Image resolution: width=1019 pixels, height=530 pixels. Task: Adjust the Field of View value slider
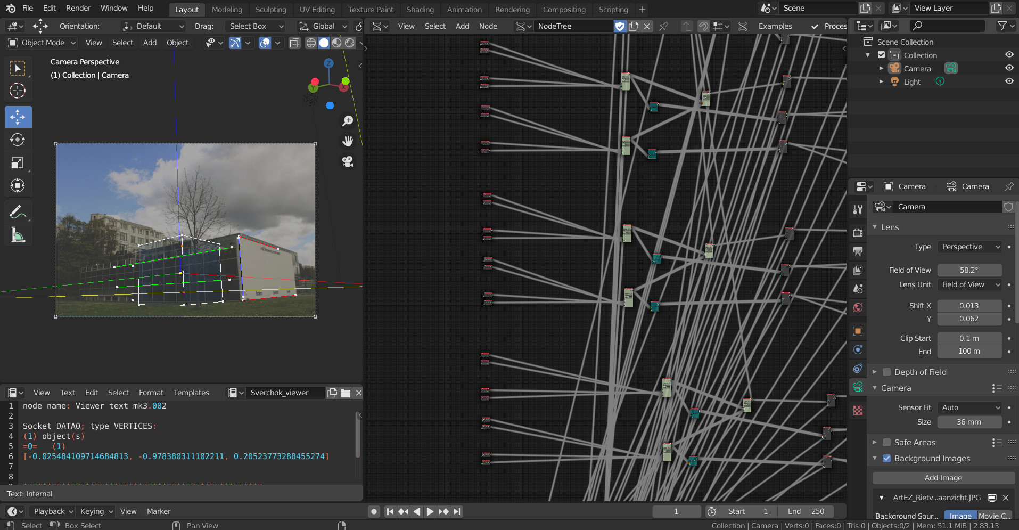click(x=969, y=271)
